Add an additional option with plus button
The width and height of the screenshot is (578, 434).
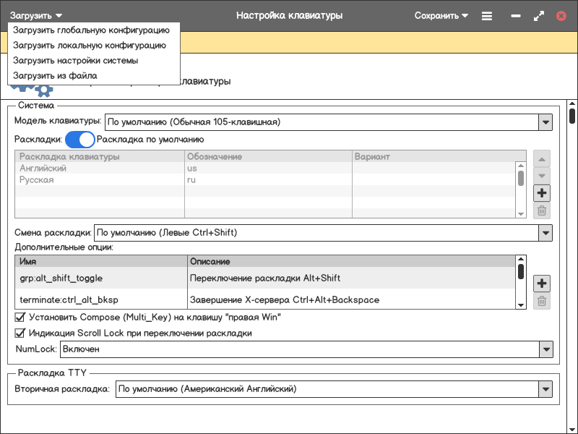[541, 284]
